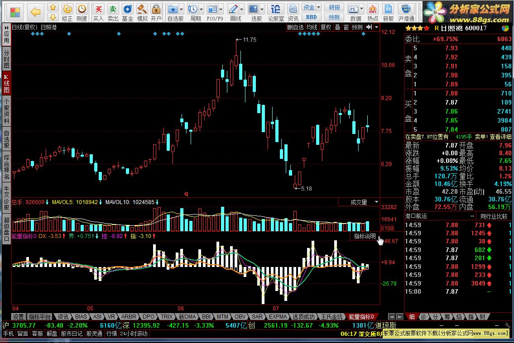Click the 修正 correction icon
The width and height of the screenshot is (514, 343).
67,12
